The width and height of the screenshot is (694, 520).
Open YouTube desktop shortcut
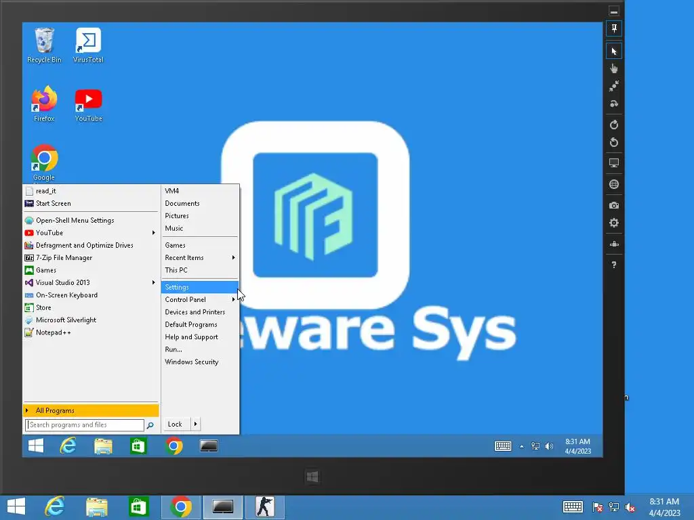[x=88, y=104]
